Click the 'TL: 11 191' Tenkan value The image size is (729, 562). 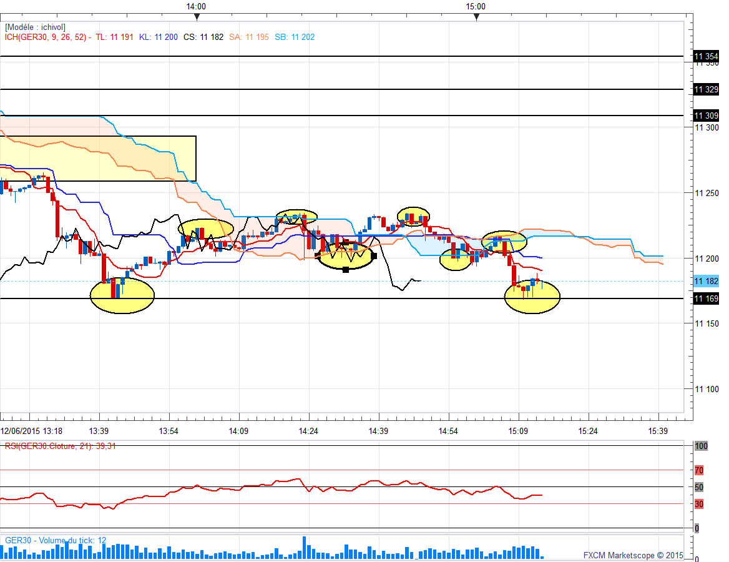[x=114, y=37]
